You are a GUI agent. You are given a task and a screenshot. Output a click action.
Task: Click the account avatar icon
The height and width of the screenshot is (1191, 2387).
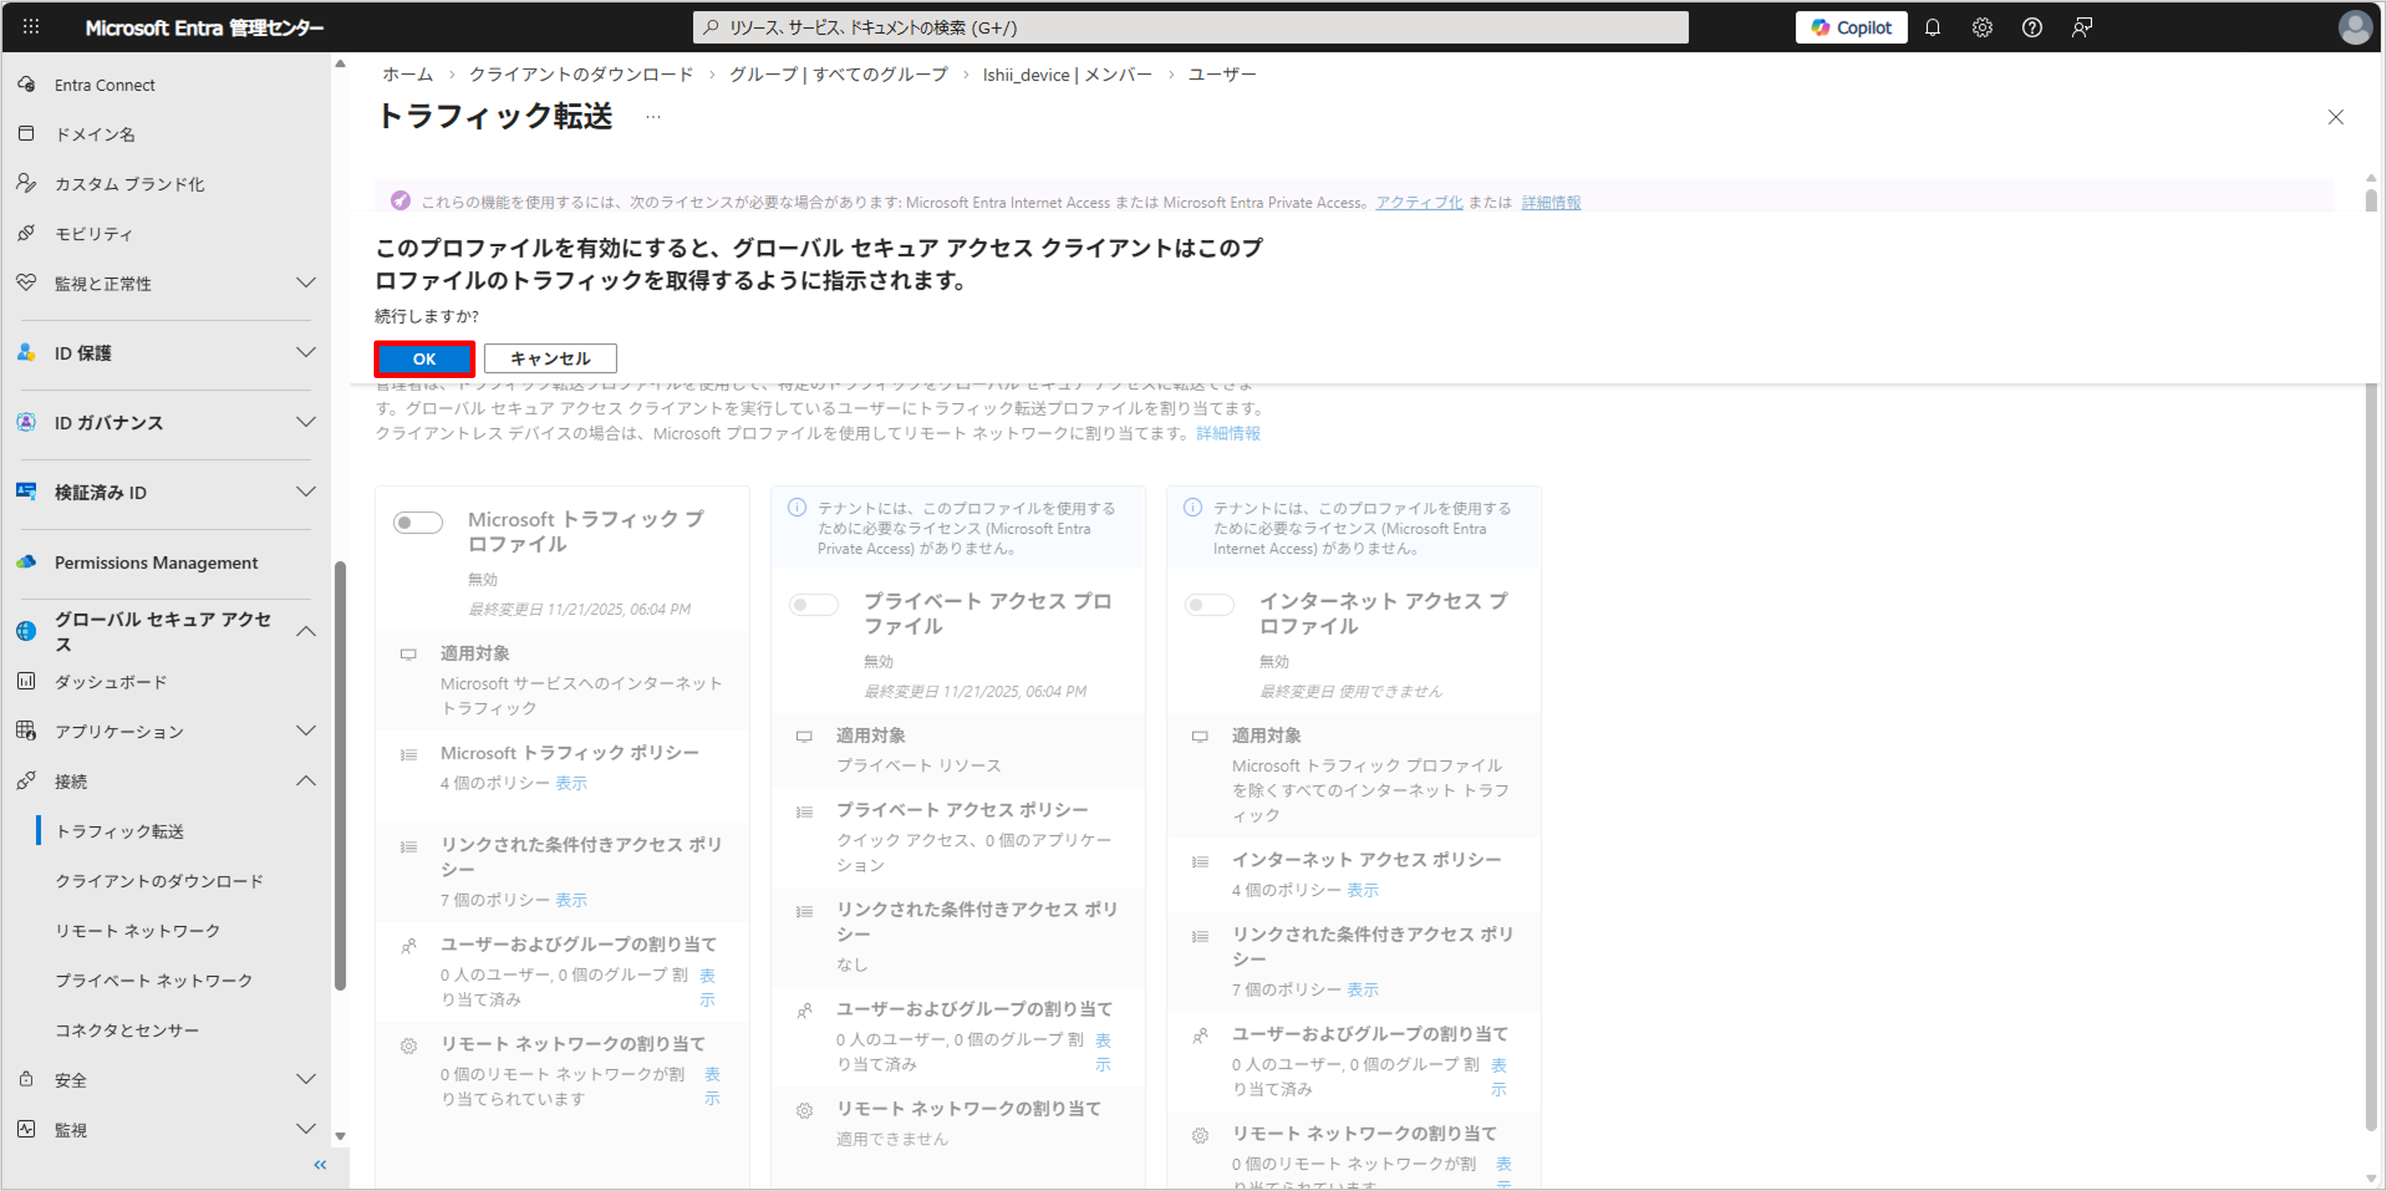coord(2354,28)
